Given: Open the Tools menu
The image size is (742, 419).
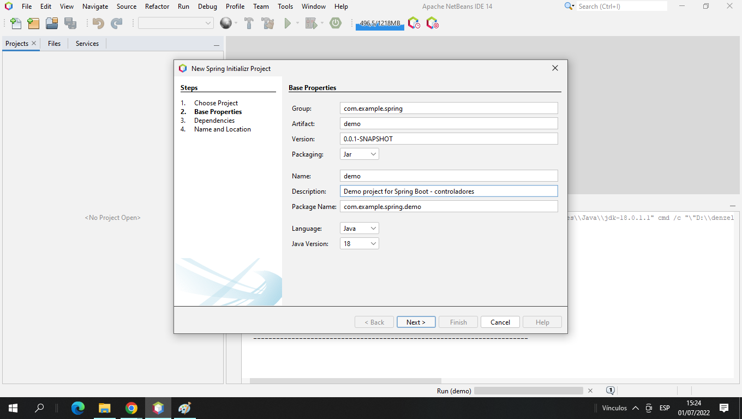Looking at the screenshot, I should click(285, 7).
